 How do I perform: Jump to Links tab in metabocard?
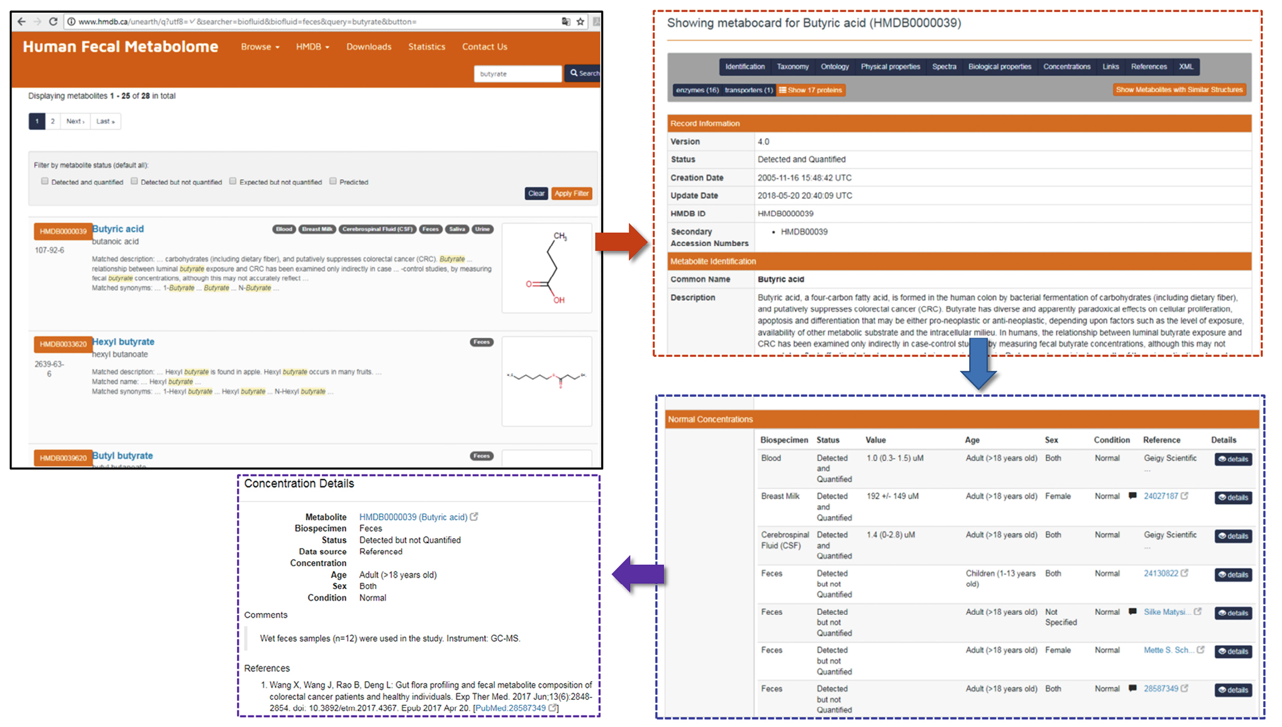coord(1110,66)
